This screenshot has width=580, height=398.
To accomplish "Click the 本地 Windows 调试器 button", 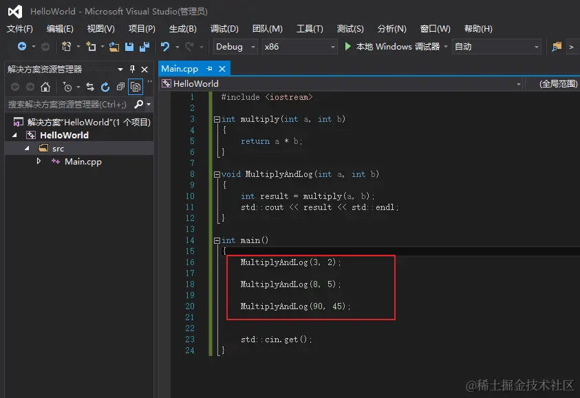I will tap(392, 47).
